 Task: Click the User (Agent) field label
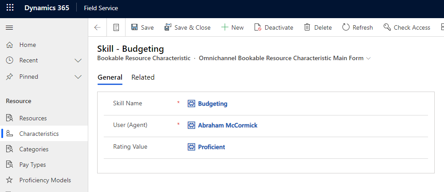[130, 125]
